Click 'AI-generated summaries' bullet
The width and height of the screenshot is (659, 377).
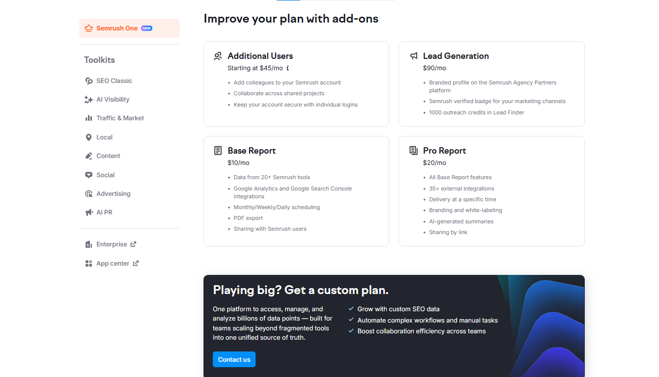click(x=461, y=221)
